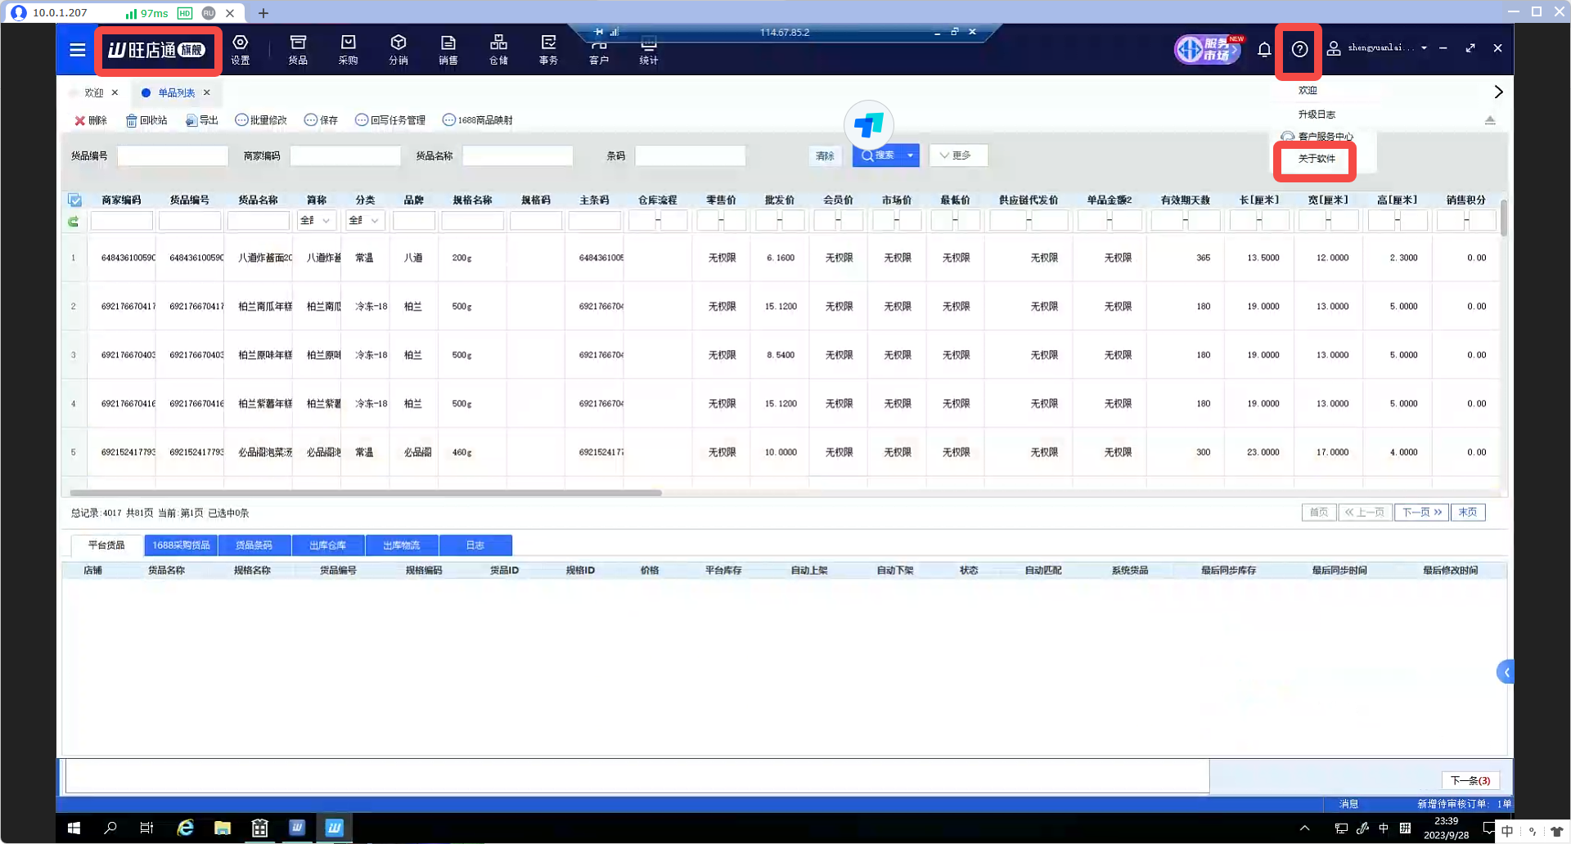Screen dimensions: 1571x844
Task: Open the 仓储 warehouse module
Action: [498, 49]
